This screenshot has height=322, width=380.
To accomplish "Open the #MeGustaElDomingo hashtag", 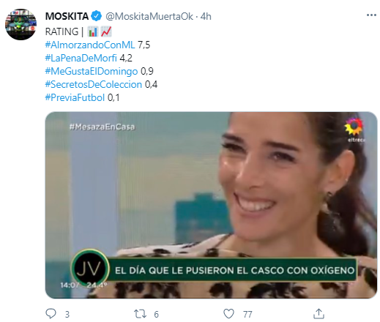I will click(x=92, y=71).
